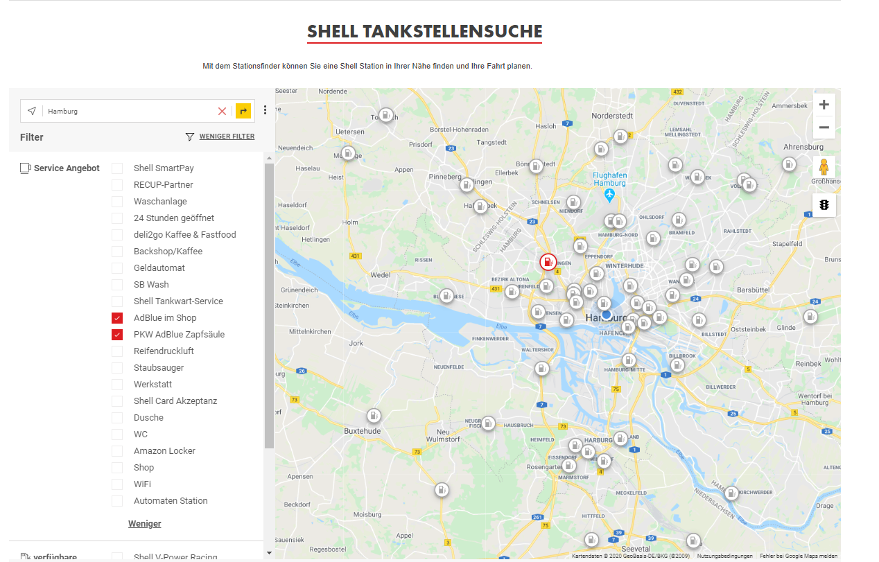Select the Street View pegman icon
Screen dimensions: 879x562
click(824, 168)
